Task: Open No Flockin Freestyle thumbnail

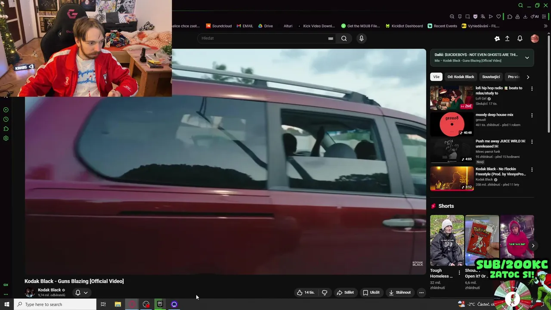Action: tap(452, 178)
